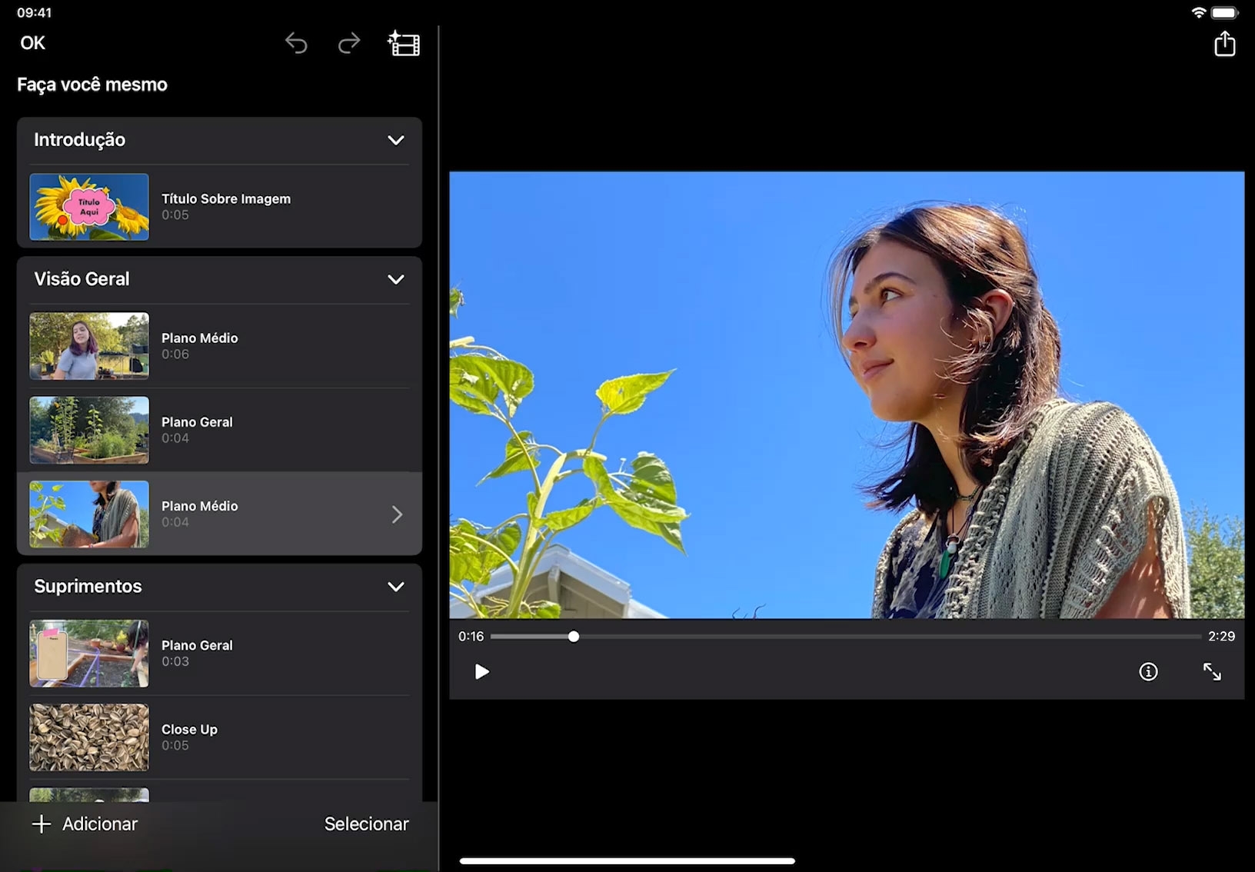Expand preview to full screen

[x=1212, y=672]
